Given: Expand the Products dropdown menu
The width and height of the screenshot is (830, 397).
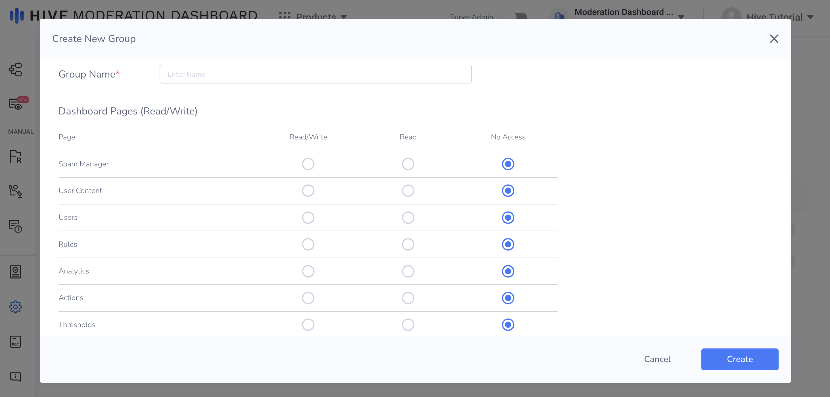Looking at the screenshot, I should [316, 16].
